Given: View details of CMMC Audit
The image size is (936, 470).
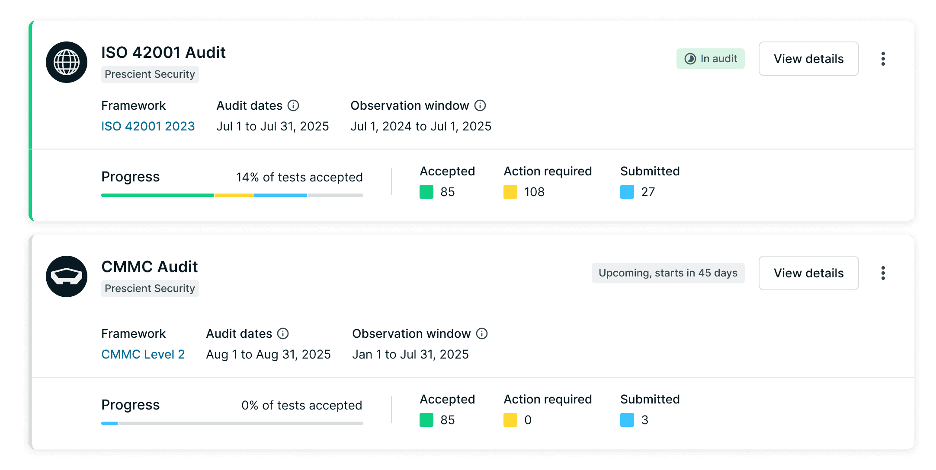Looking at the screenshot, I should (x=808, y=273).
